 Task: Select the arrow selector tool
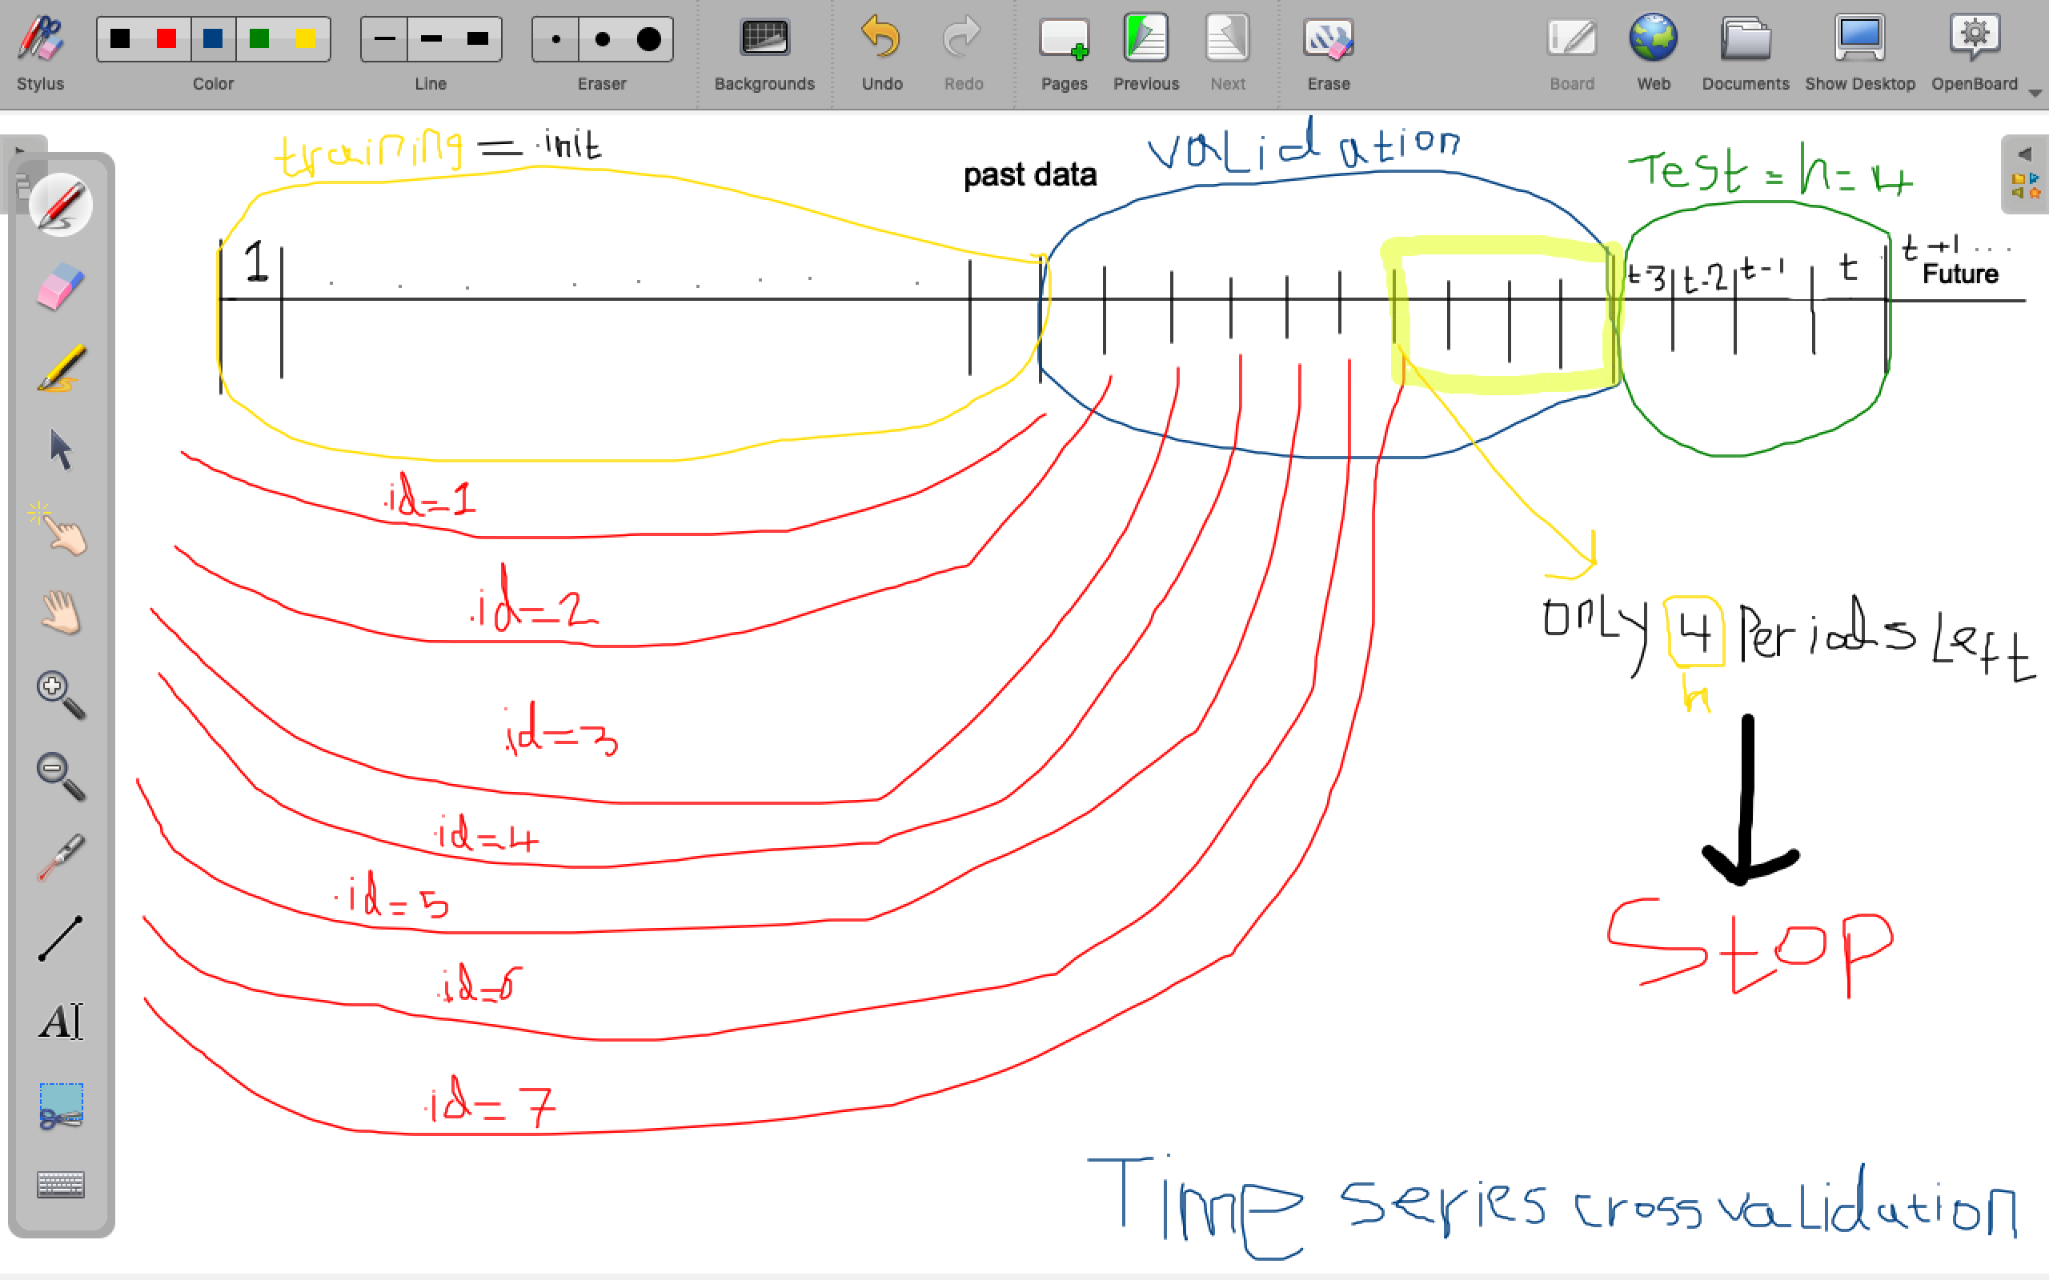61,450
